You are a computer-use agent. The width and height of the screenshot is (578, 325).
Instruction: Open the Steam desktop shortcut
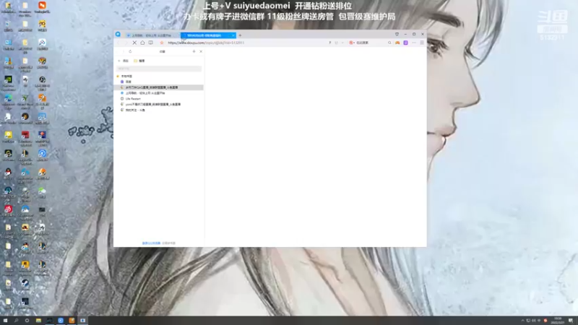(x=25, y=285)
